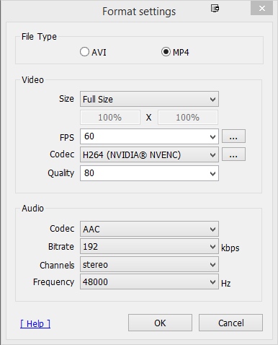
Task: Expand the Quality dropdown showing 80
Action: (x=149, y=173)
